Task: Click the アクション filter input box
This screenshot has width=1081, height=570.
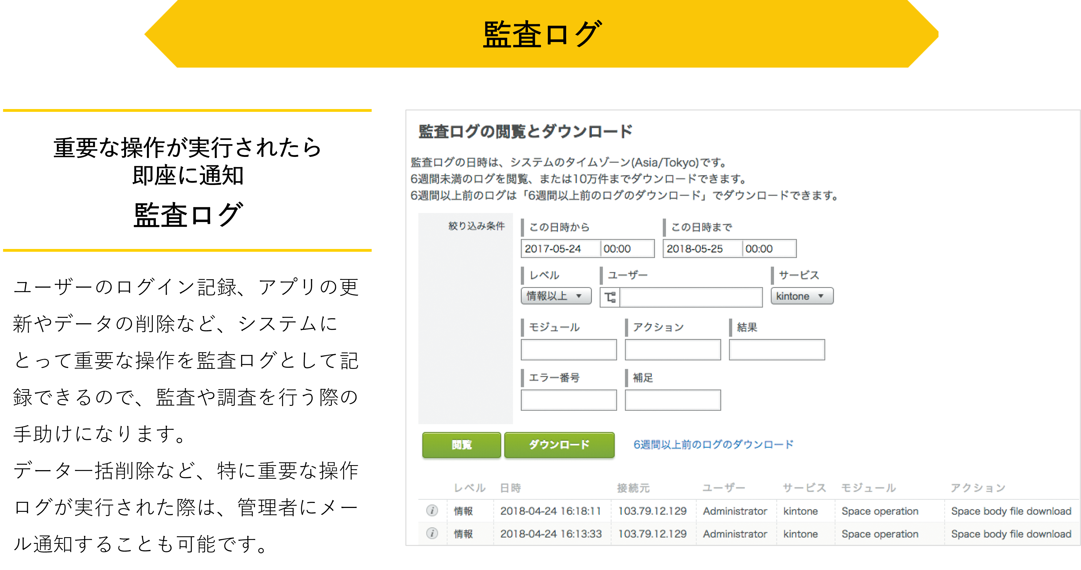Action: click(x=673, y=350)
